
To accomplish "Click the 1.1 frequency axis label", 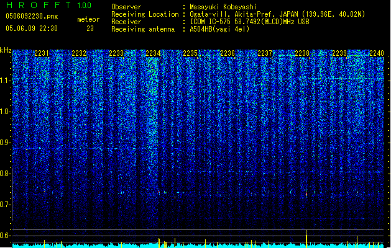I will (x=6, y=81).
